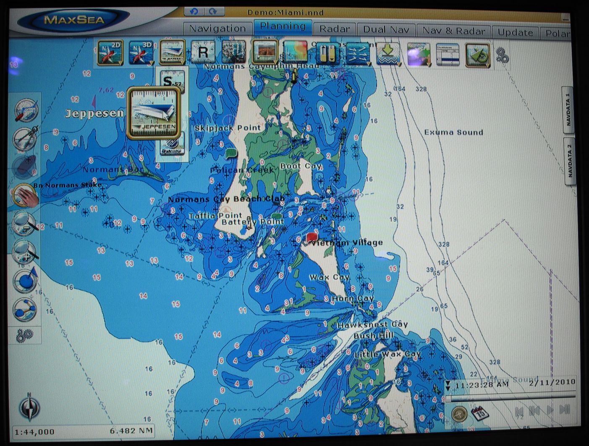This screenshot has height=446, width=589.
Task: Click the 2/11/2010 date display
Action: [x=552, y=382]
